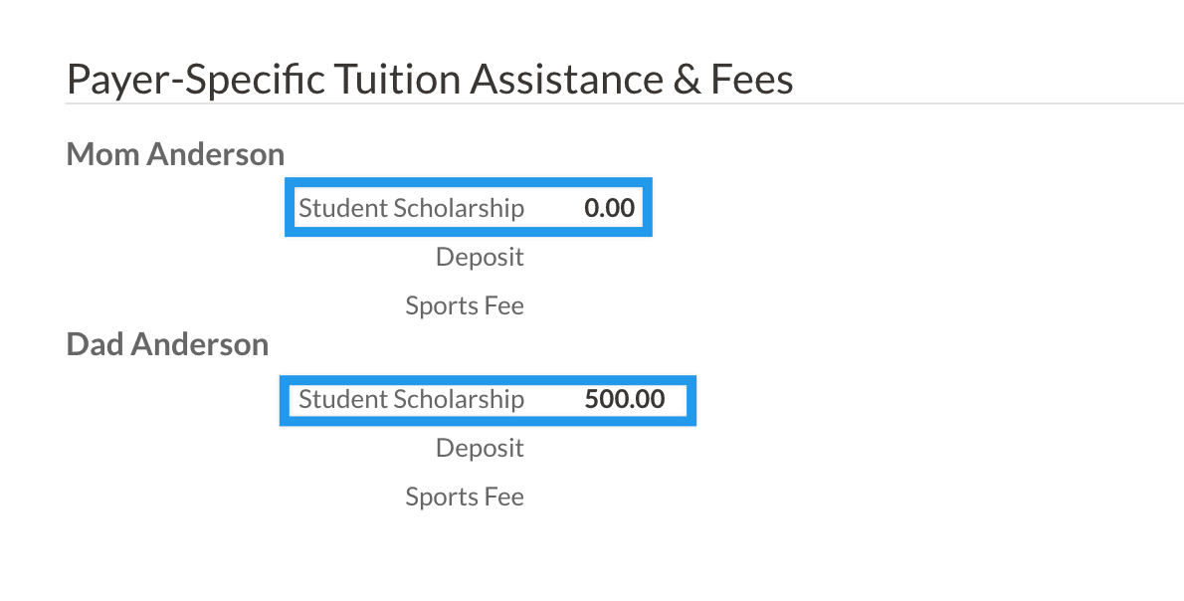Screen dimensions: 1184x601
Task: Click Mom Anderson's Student Scholarship label
Action: 411,208
